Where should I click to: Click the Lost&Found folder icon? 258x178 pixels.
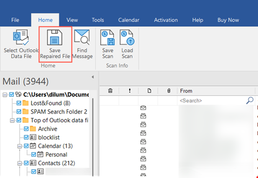pos(26,103)
